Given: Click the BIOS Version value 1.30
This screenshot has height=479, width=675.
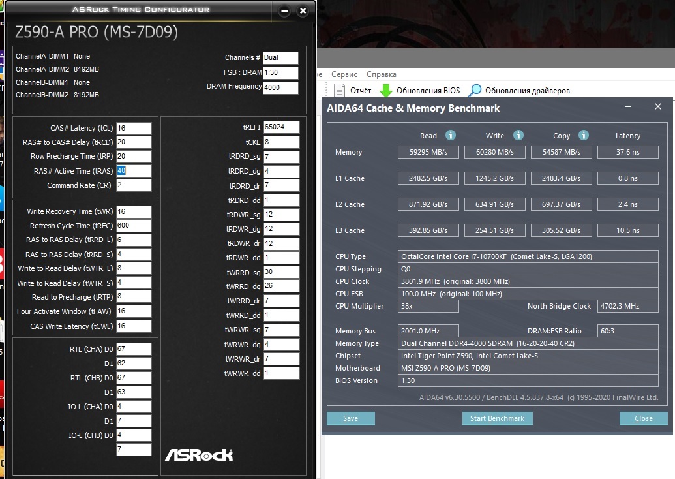Looking at the screenshot, I should point(528,380).
